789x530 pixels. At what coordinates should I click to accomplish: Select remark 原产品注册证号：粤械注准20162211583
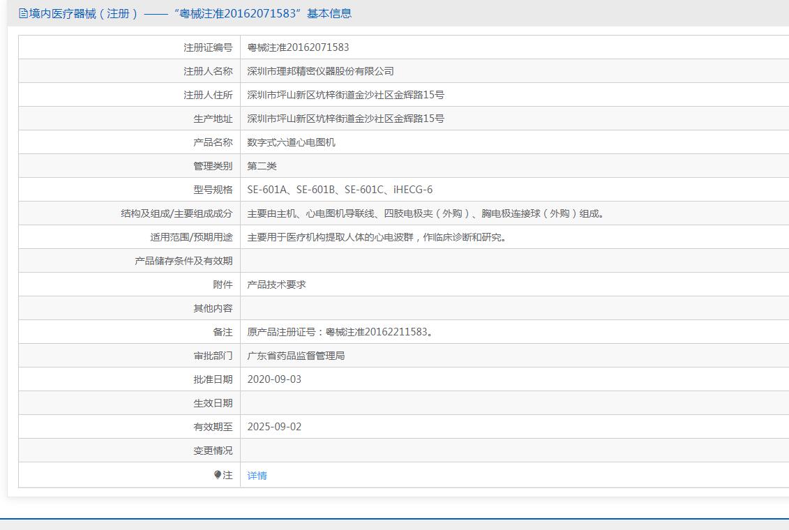[340, 332]
